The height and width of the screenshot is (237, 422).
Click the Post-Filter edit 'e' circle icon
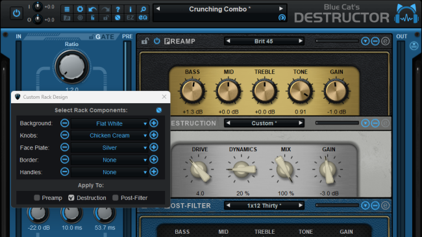[x=385, y=205]
